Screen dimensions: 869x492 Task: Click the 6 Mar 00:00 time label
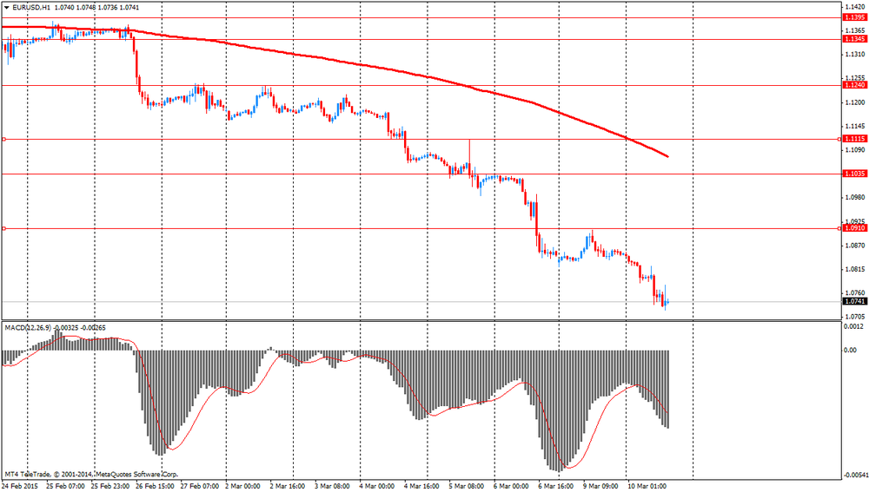(510, 487)
